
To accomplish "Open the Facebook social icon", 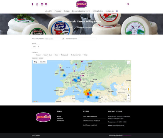I will click(x=33, y=4).
